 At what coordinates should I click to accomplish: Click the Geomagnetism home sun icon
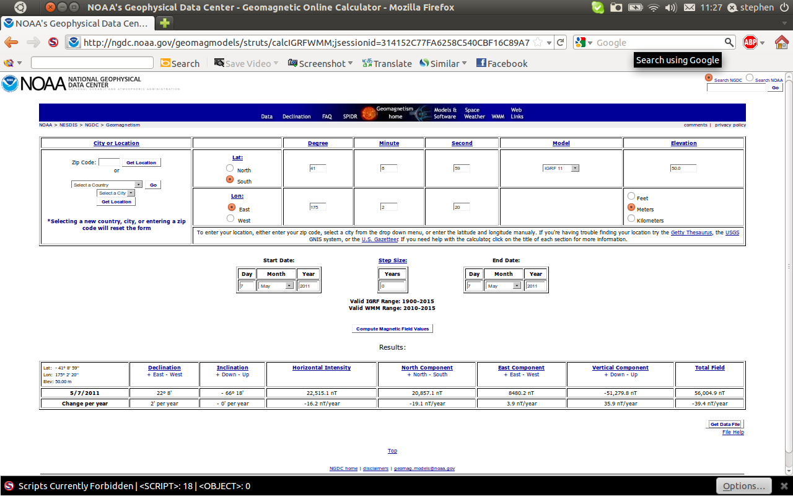369,113
